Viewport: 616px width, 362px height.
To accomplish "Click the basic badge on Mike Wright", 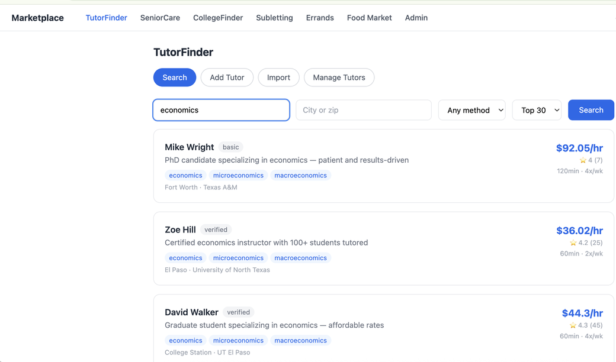I will coord(230,147).
